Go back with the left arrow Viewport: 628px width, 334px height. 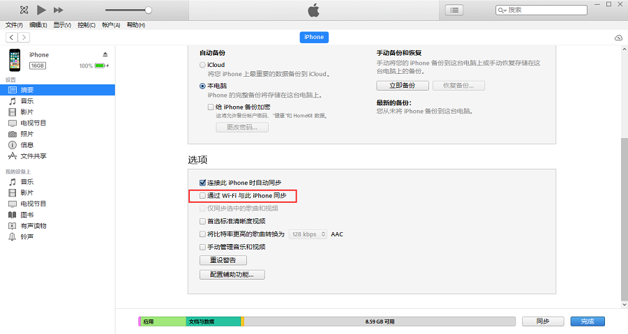point(12,37)
